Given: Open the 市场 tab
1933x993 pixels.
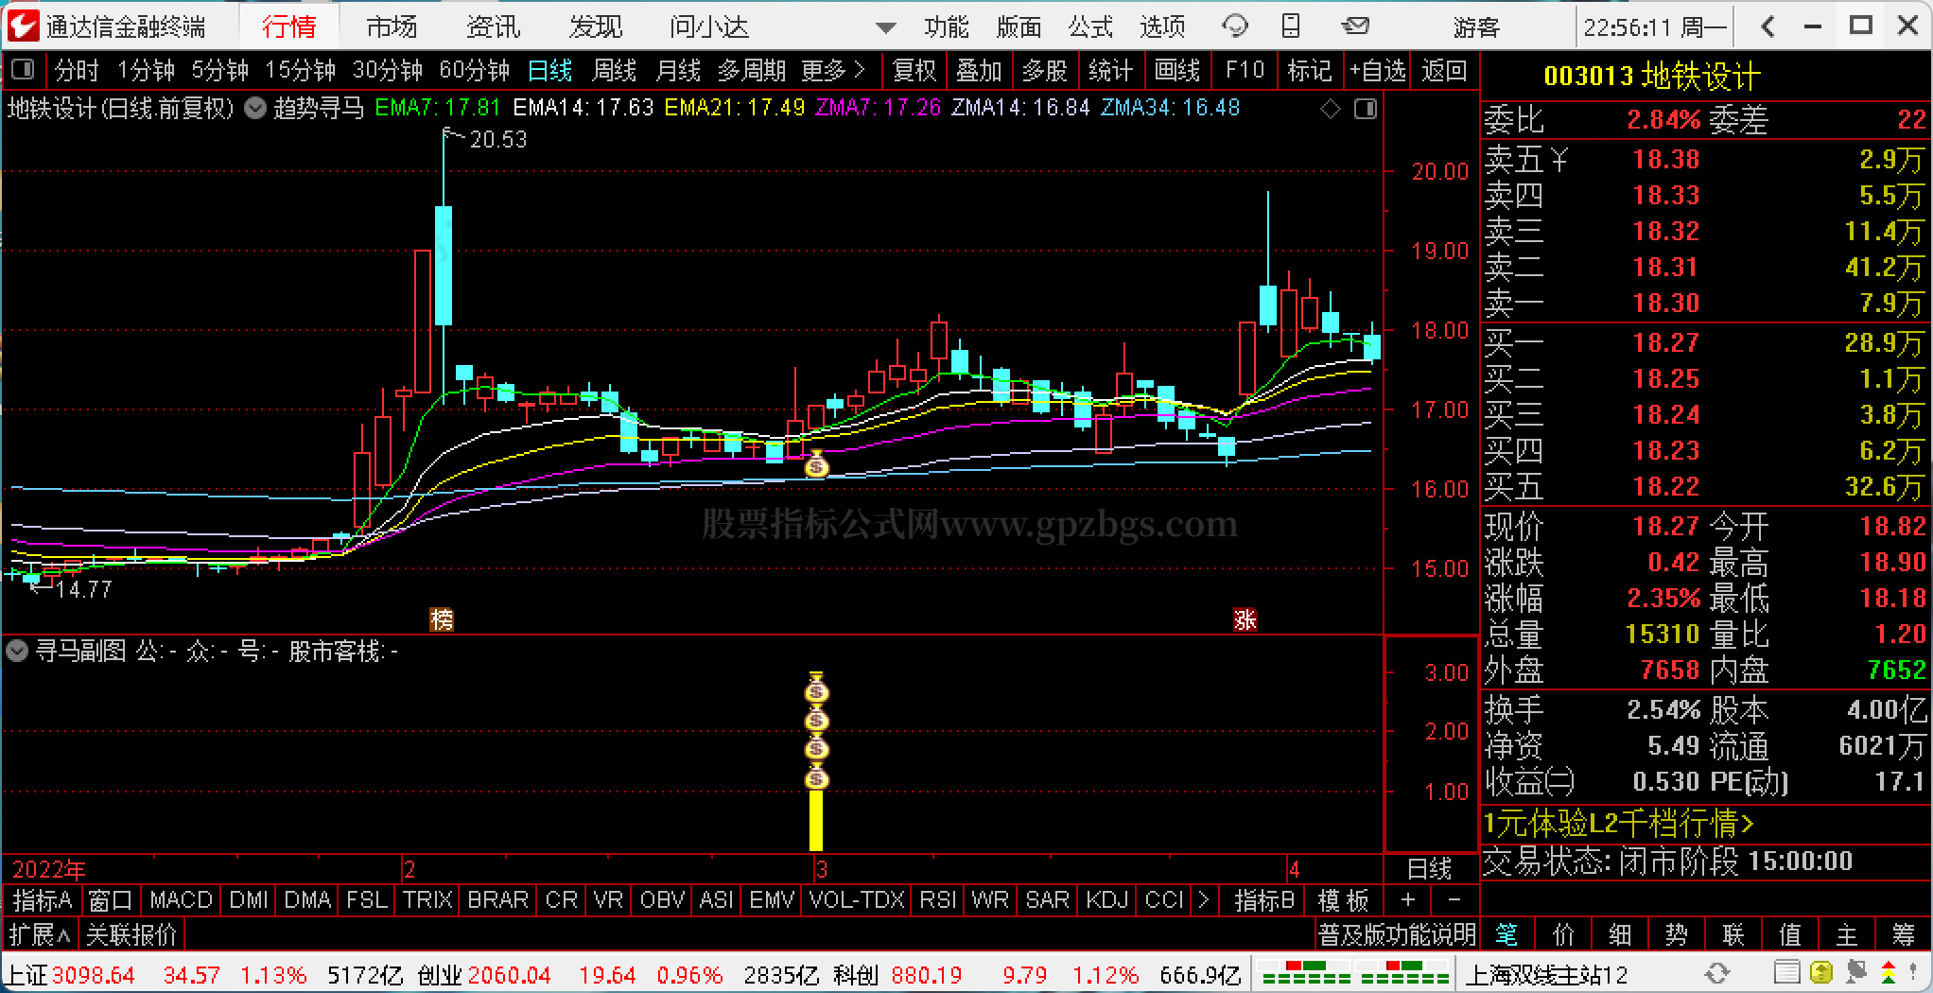Looking at the screenshot, I should (392, 26).
